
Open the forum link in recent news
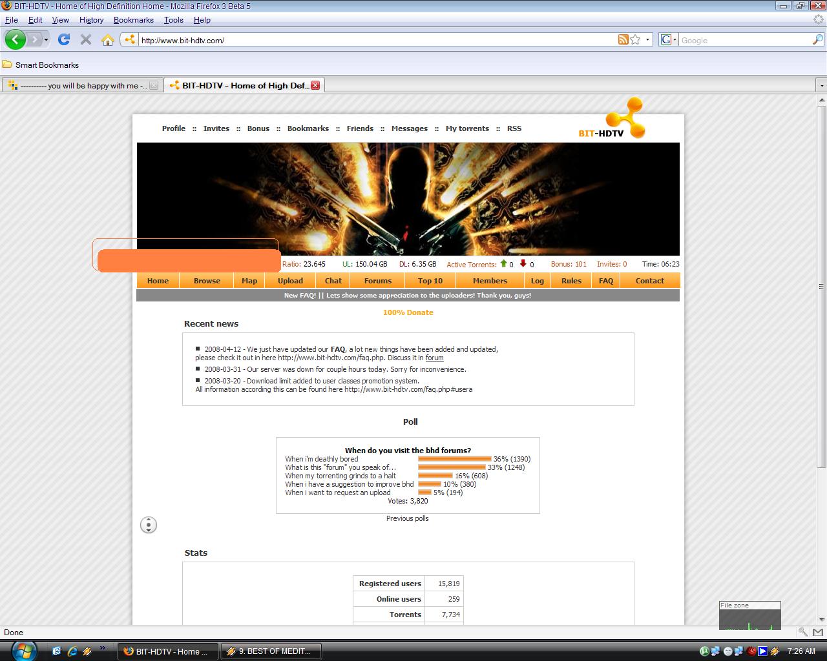[434, 358]
